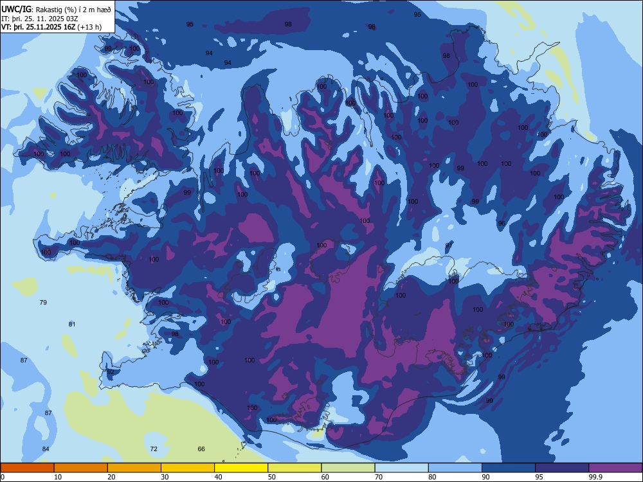Pick the 60–70 light green legend swatch

pos(348,468)
